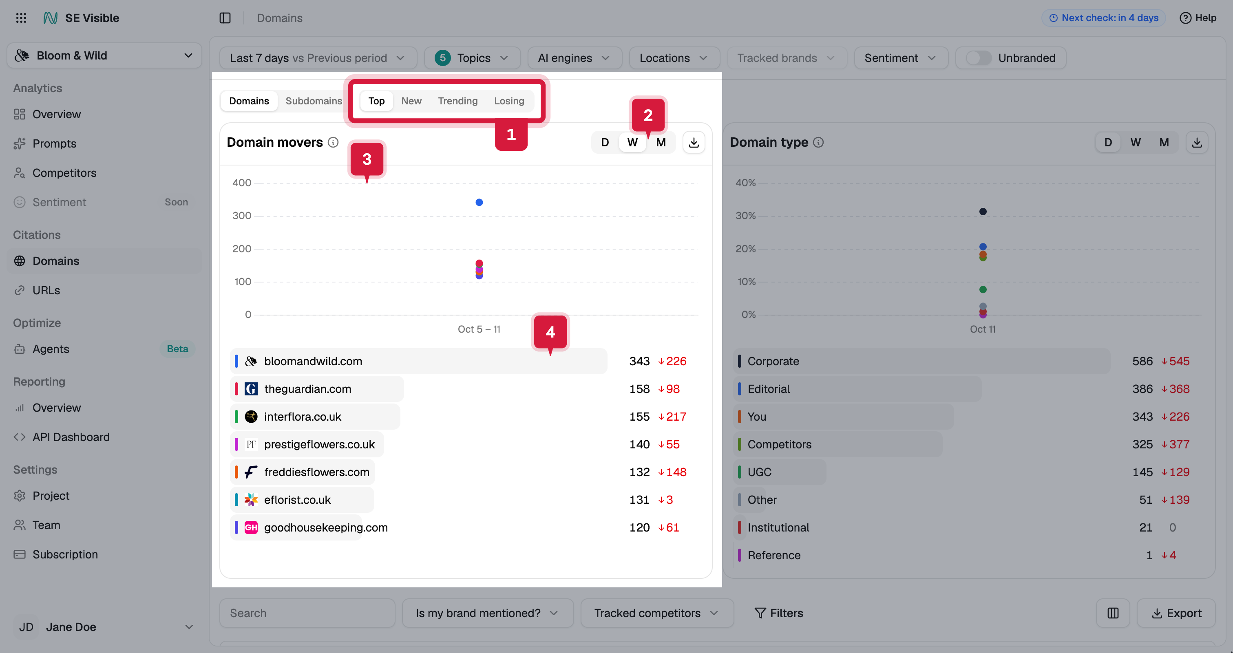
Task: Open Subscription settings
Action: 104,554
